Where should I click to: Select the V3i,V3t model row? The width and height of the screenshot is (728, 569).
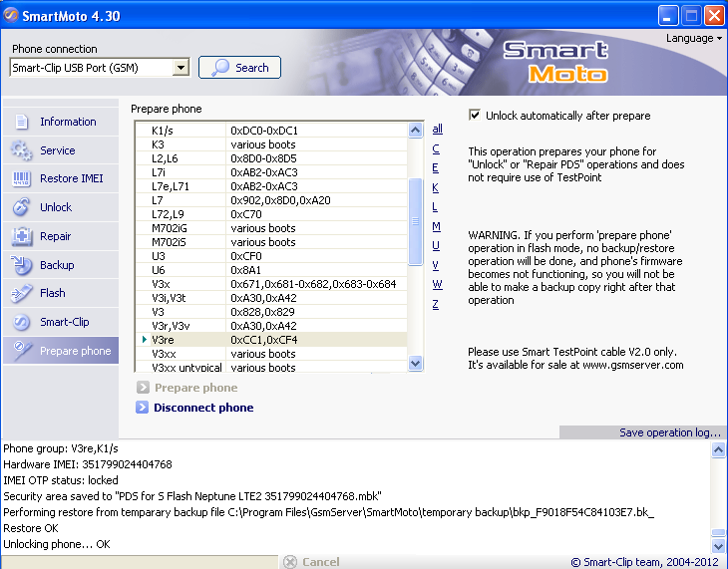point(271,298)
